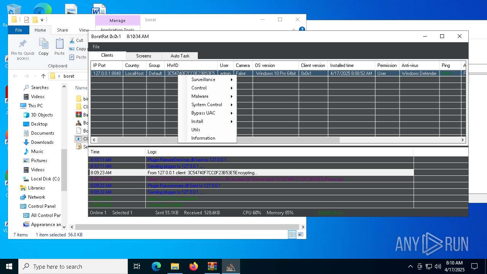Screen dimensions: 487x274
Task: Open WinRAR from the taskbar
Action: (x=212, y=266)
